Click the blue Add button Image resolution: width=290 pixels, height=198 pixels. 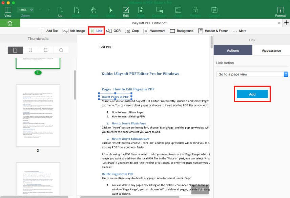tap(252, 94)
